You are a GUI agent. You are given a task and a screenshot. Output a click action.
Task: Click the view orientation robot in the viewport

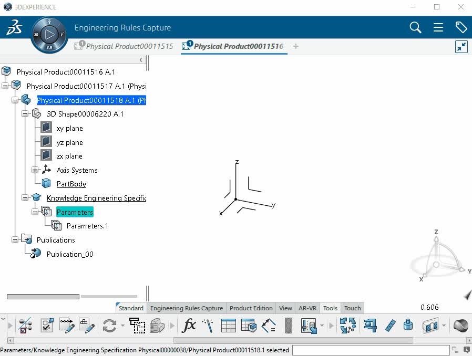tap(439, 257)
